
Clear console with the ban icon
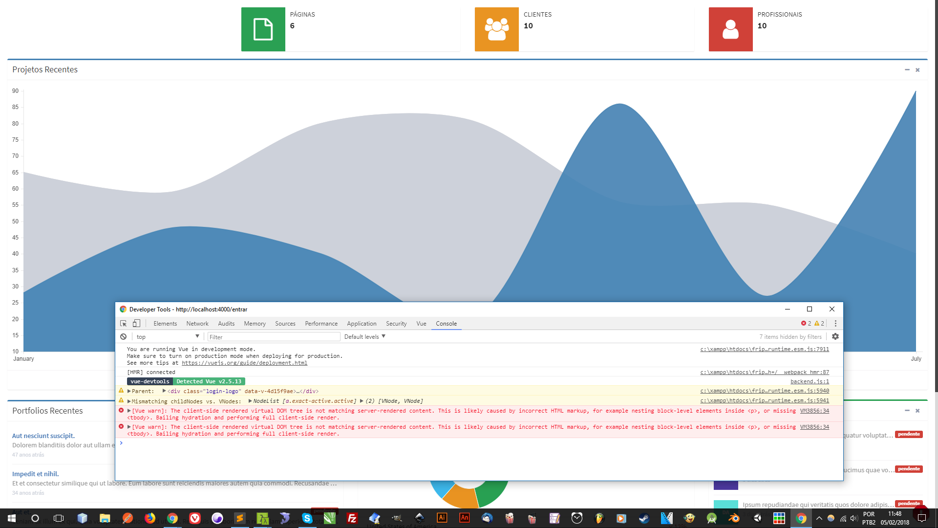[124, 337]
